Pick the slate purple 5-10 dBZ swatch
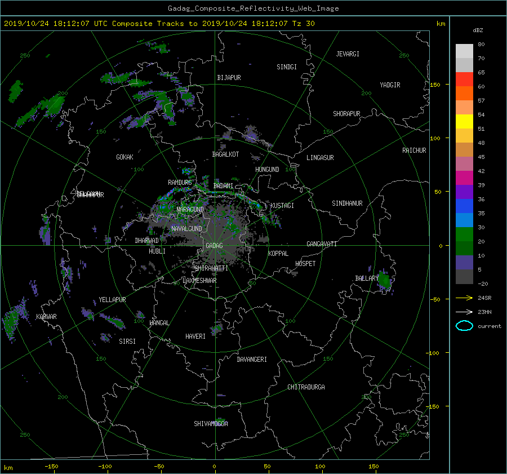507x474 pixels. [464, 263]
